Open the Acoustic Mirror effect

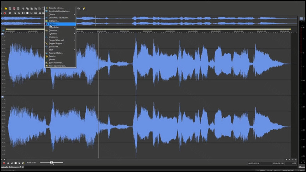(x=60, y=8)
